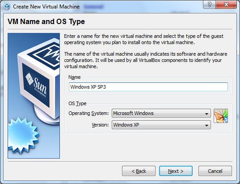Cancel the virtual machine wizard

click(215, 171)
